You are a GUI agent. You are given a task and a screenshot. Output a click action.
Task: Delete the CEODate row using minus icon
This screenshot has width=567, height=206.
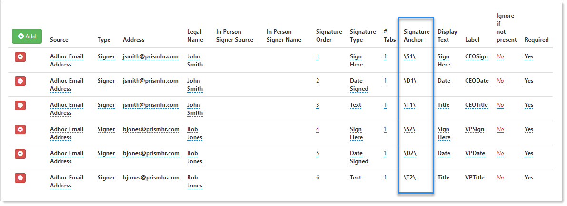pos(20,81)
